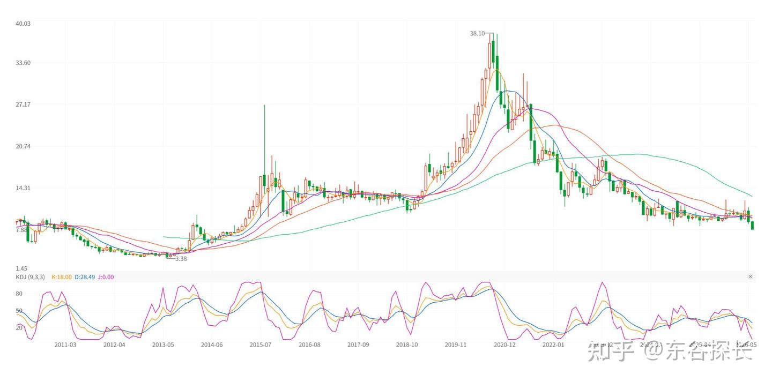Click the 80 level on KDJ axis

pos(19,294)
